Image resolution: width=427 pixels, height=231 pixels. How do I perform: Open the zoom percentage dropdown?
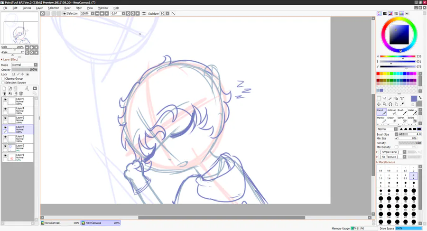[x=93, y=13]
